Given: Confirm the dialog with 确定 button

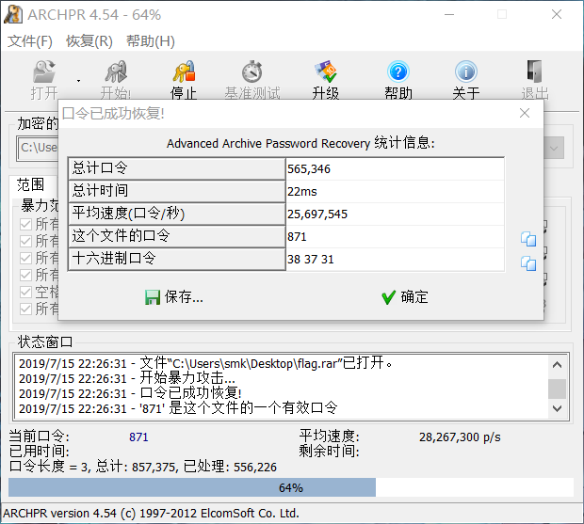Looking at the screenshot, I should (405, 297).
